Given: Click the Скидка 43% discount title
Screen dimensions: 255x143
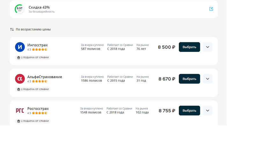Looking at the screenshot, I should (x=39, y=7).
